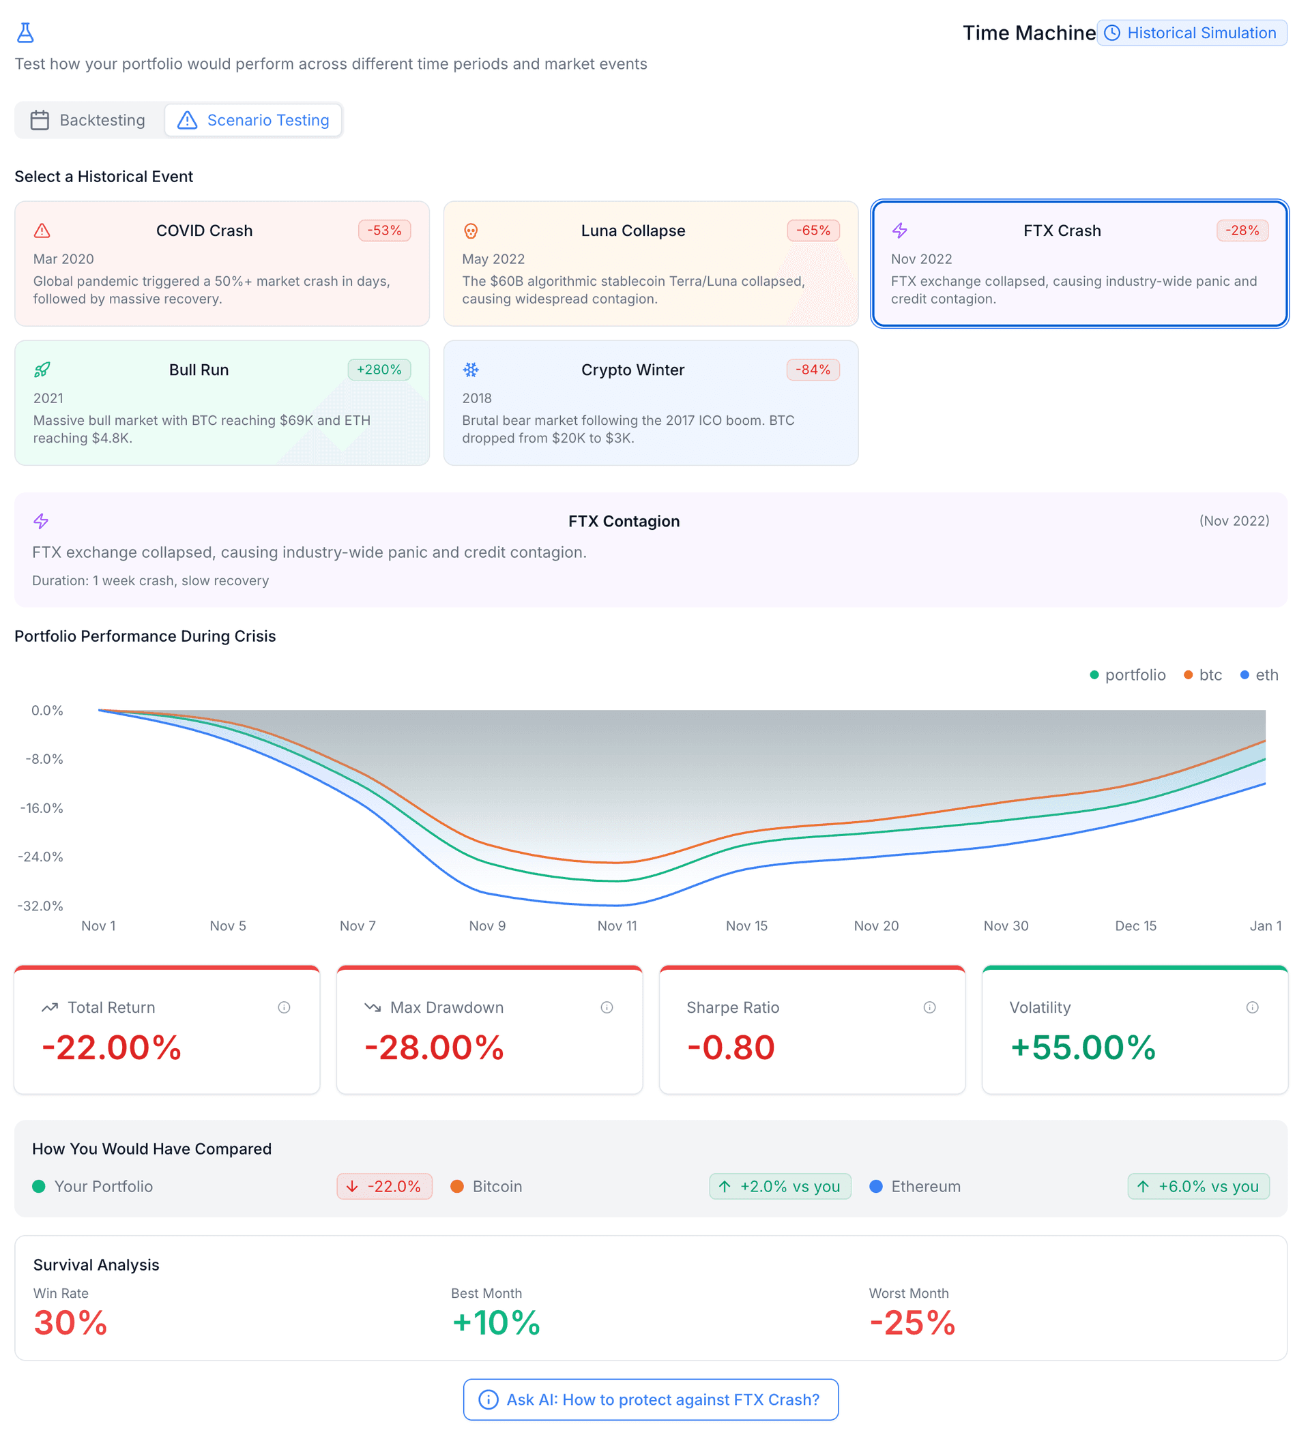The height and width of the screenshot is (1439, 1310).
Task: Click the skull icon on Luna Collapse card
Action: point(471,231)
